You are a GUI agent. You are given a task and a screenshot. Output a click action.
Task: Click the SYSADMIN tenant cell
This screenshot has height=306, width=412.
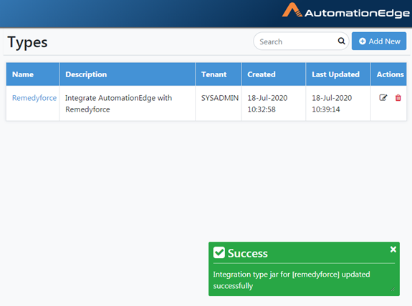pyautogui.click(x=220, y=98)
